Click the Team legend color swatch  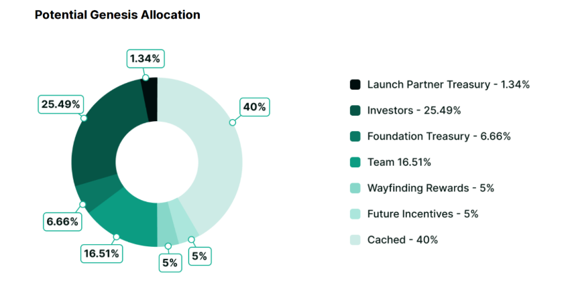pyautogui.click(x=355, y=163)
